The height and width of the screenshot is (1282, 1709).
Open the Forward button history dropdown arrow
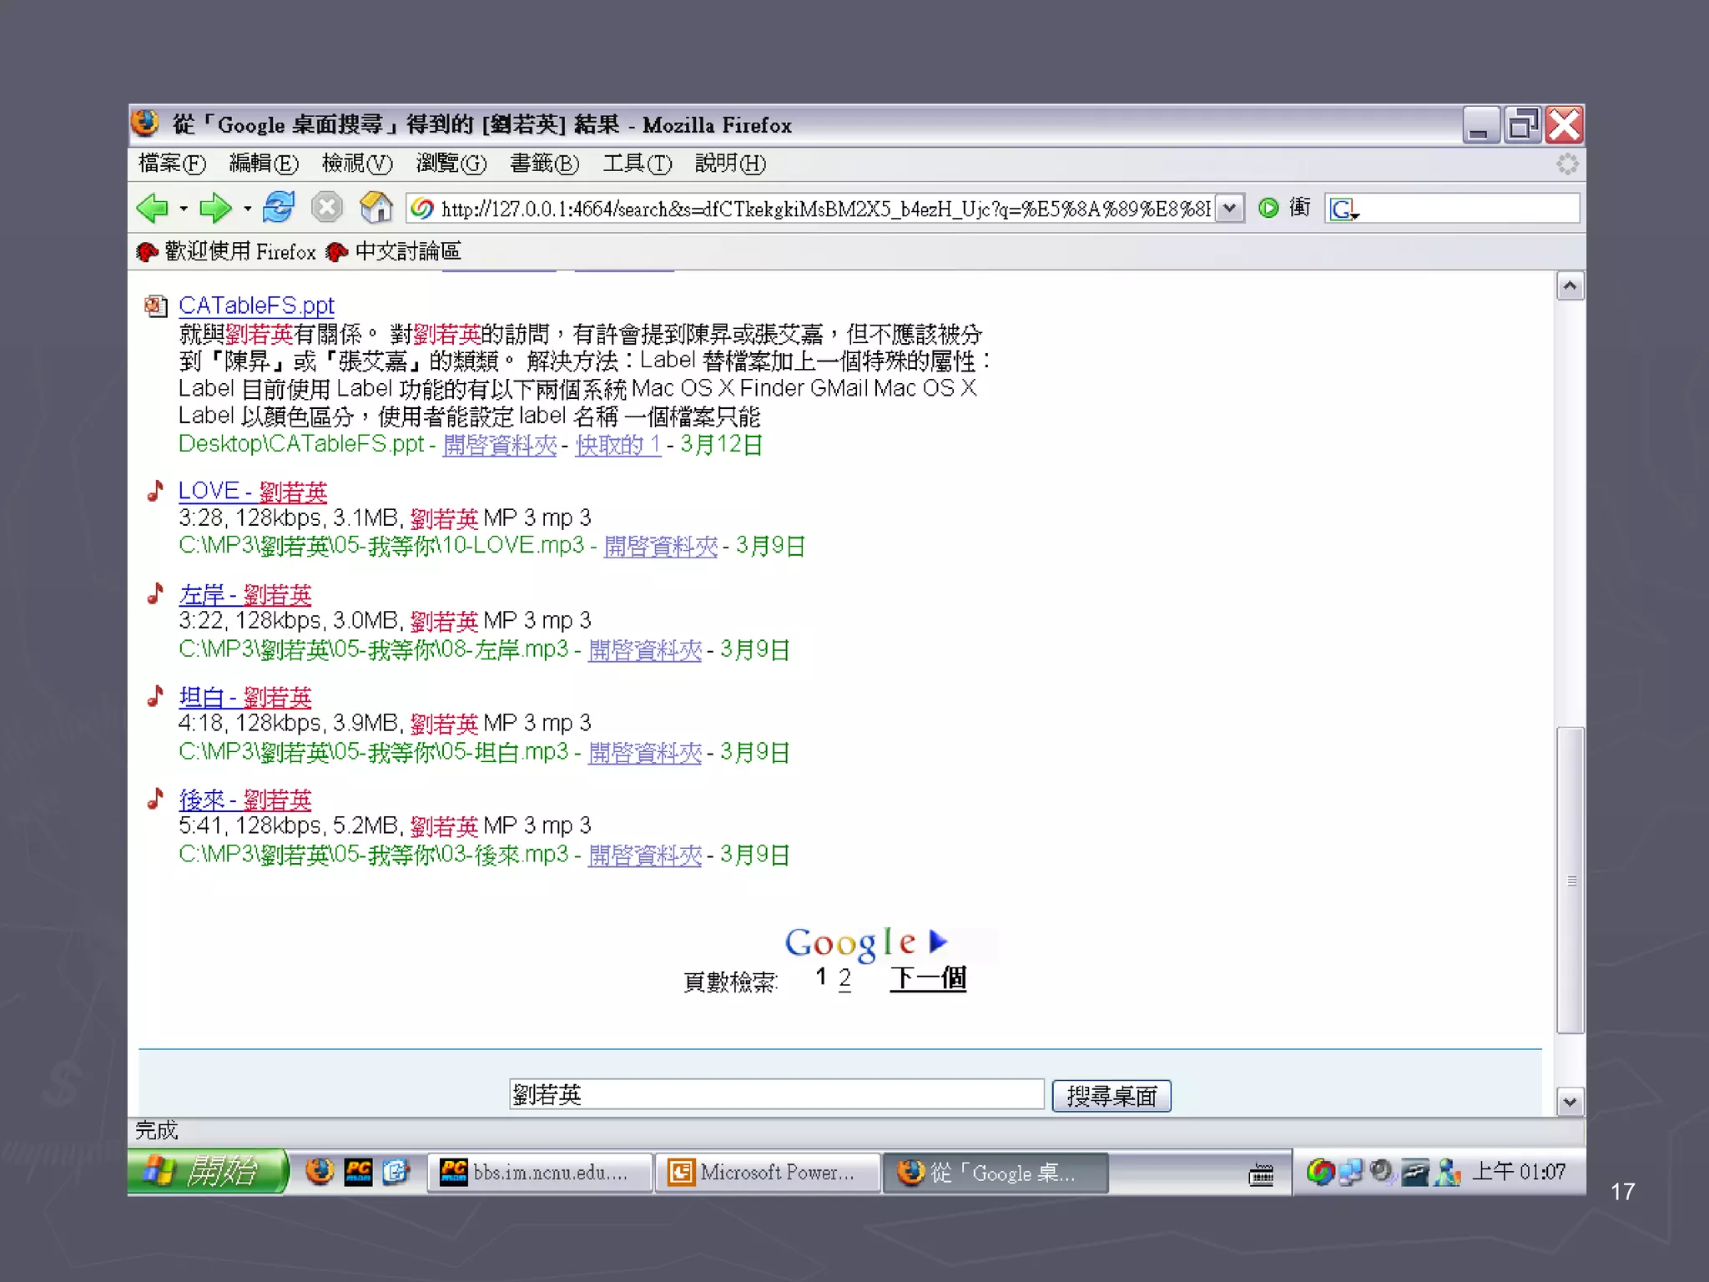[x=247, y=209]
